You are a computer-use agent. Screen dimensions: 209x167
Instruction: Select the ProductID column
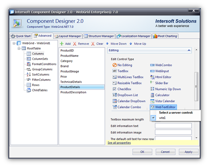[x=82, y=51]
